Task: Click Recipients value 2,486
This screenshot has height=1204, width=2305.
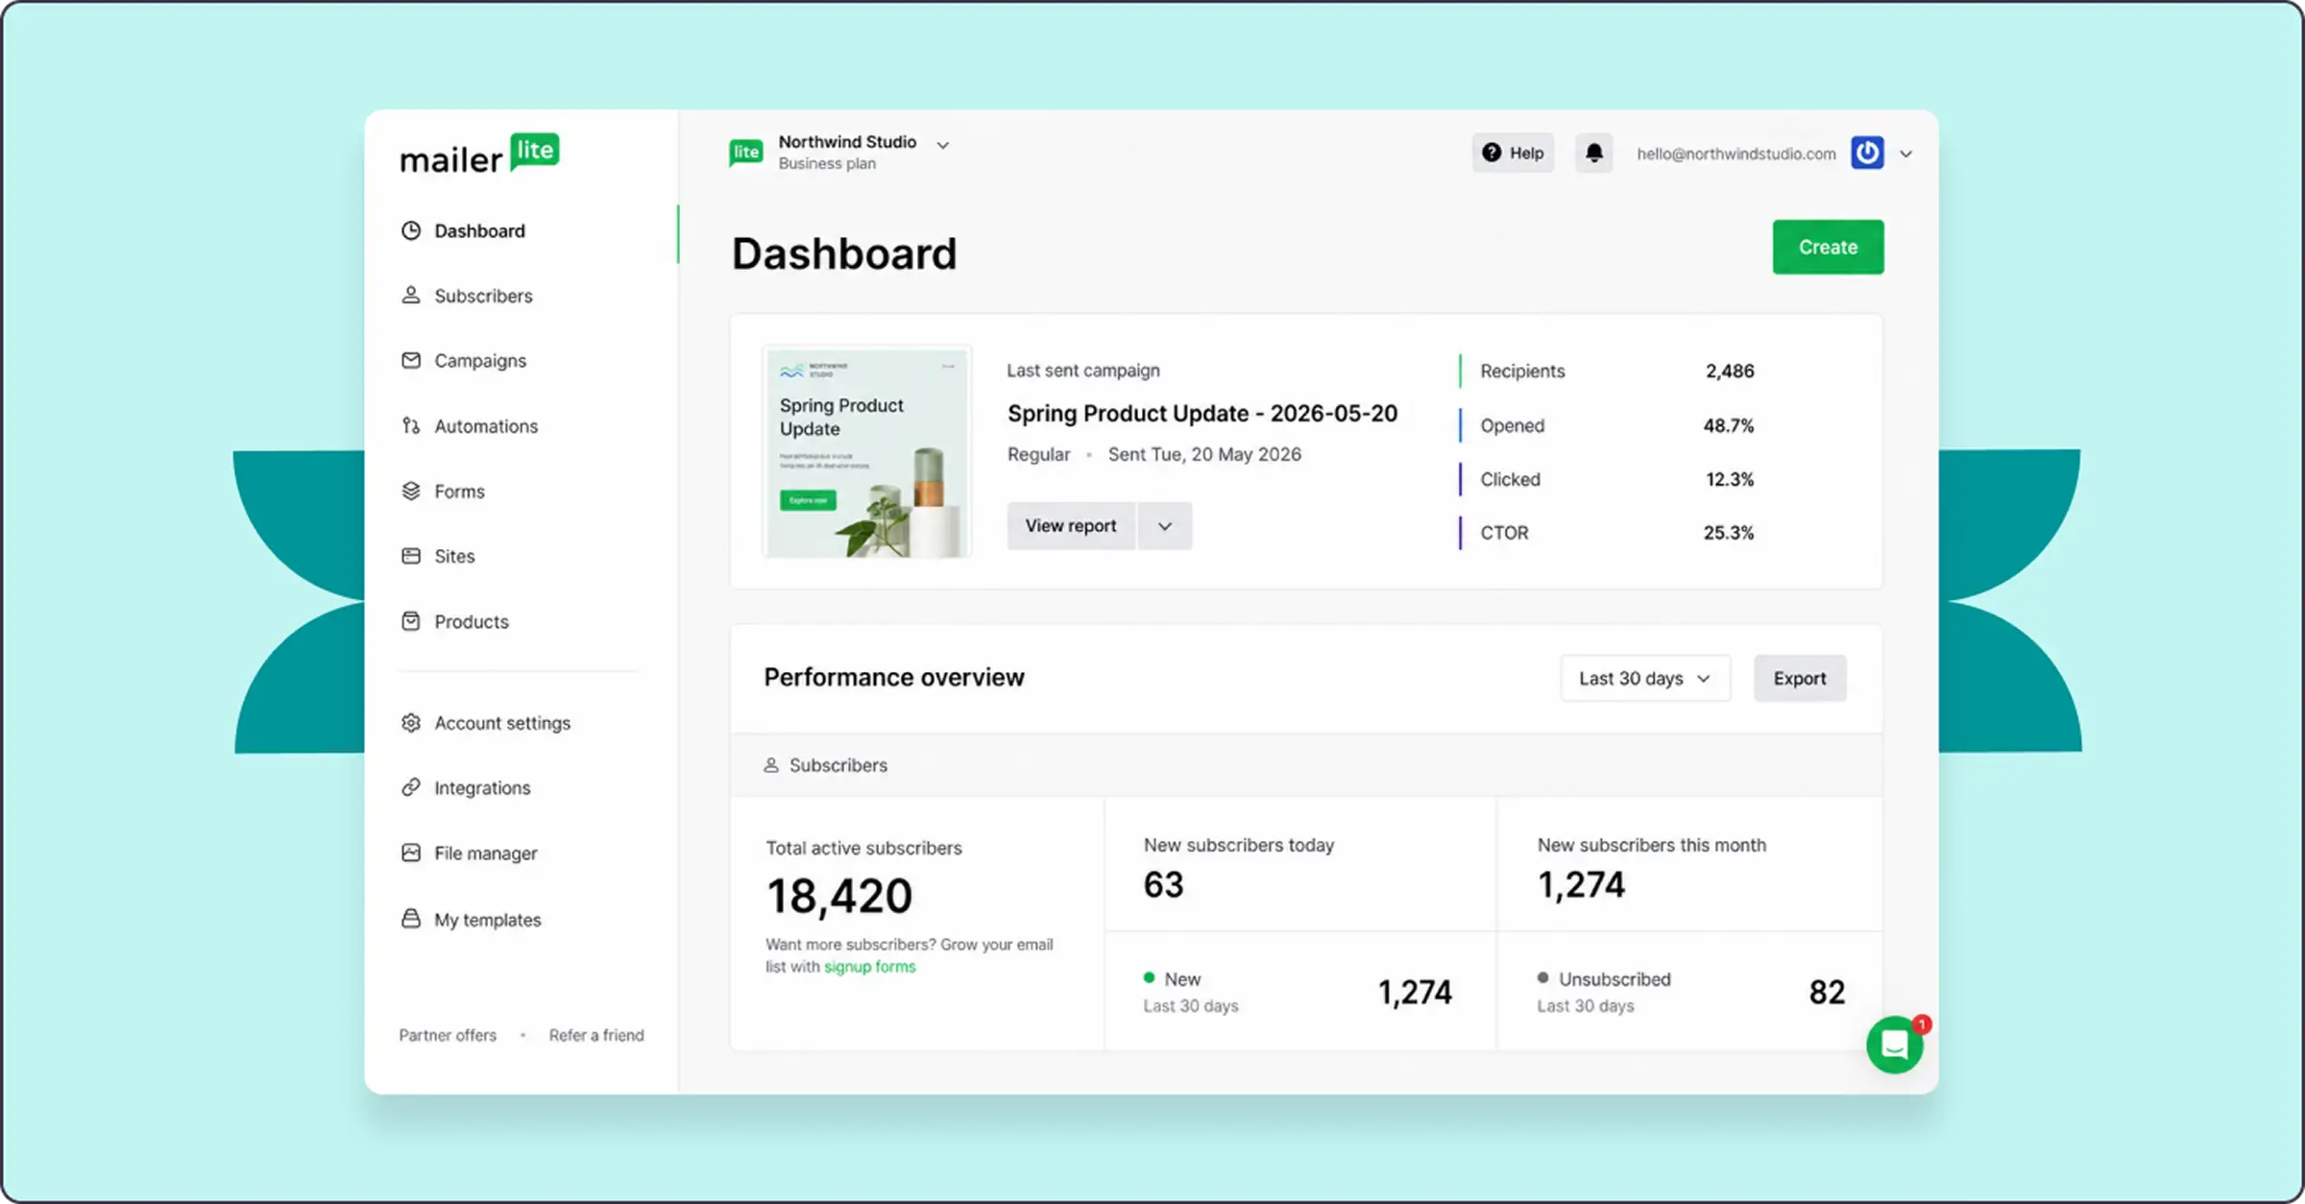Action: 1730,371
